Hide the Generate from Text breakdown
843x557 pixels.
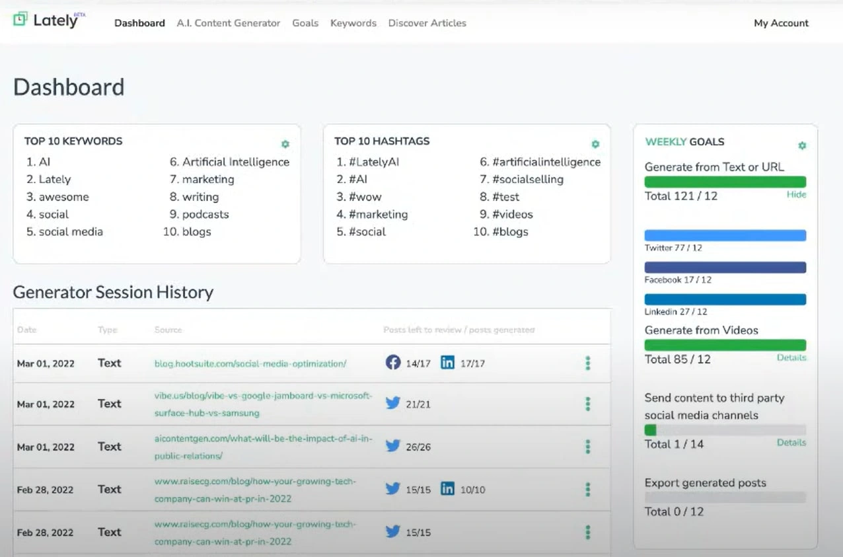click(796, 195)
